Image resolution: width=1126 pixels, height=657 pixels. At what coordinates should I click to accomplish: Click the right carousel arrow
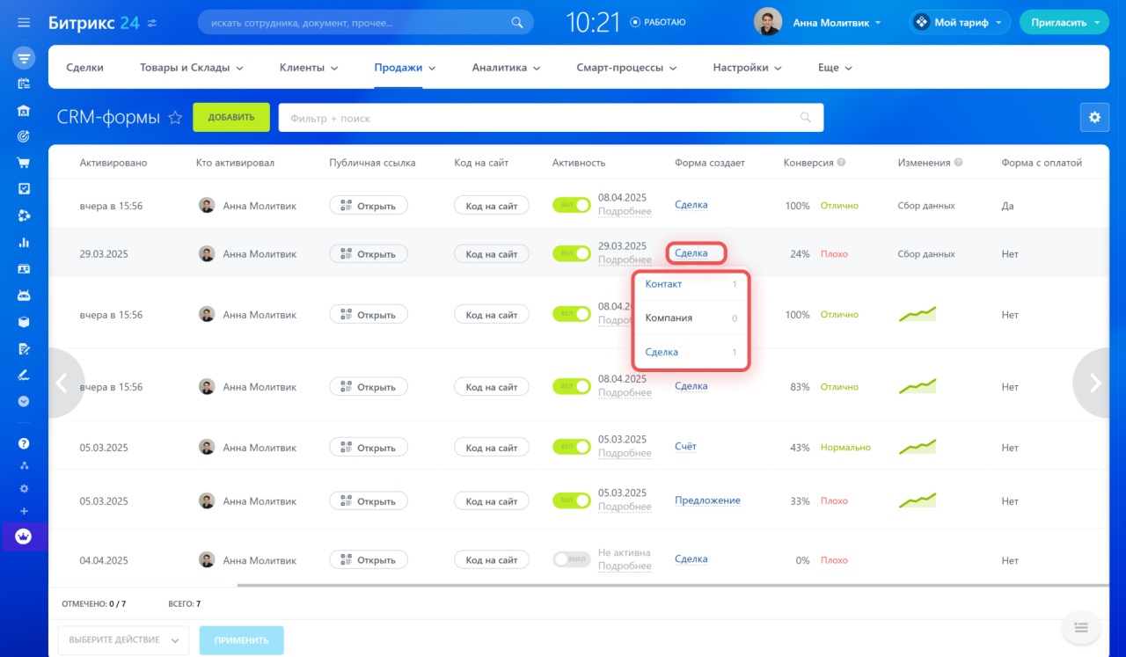tap(1095, 383)
